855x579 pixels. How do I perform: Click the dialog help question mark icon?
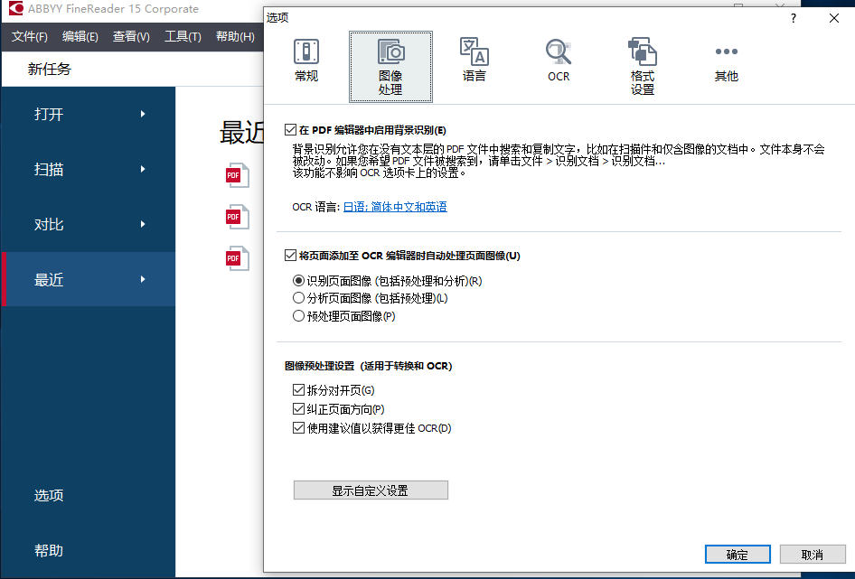[x=793, y=18]
